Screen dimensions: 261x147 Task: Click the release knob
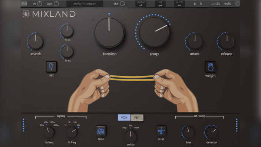227,42
